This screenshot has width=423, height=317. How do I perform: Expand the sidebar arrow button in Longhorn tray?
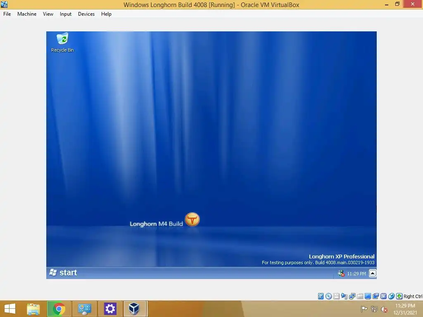[373, 273]
